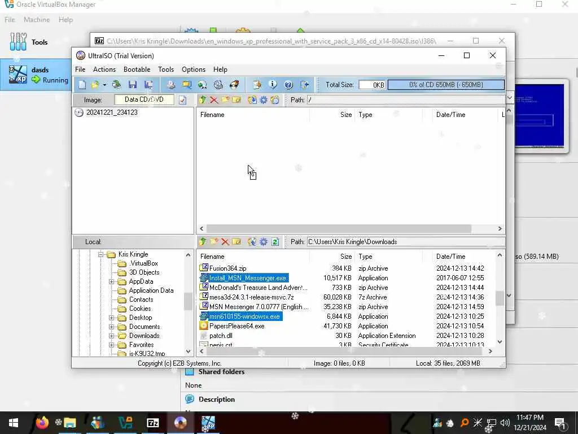Image resolution: width=578 pixels, height=434 pixels.
Task: Click the Exit door icon in toolbar
Action: tap(305, 85)
